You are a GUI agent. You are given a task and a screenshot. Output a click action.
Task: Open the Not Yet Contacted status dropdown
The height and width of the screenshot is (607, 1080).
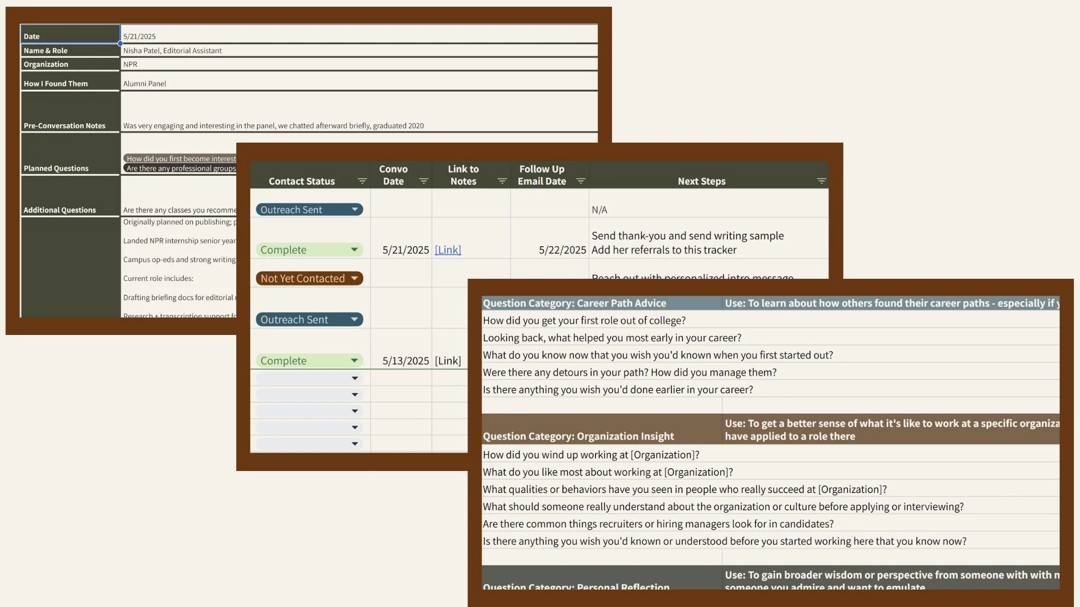[354, 278]
